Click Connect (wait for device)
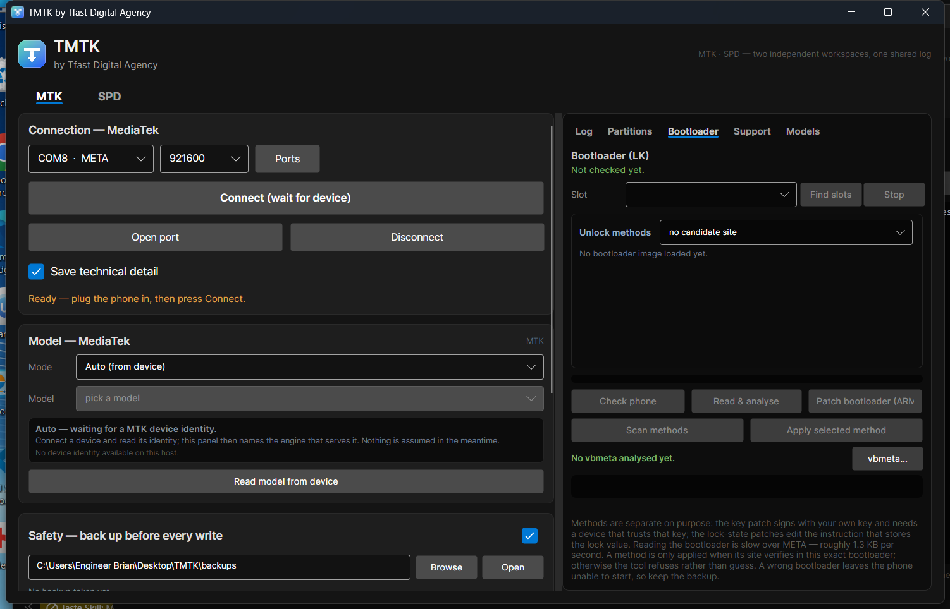The height and width of the screenshot is (609, 950). [x=286, y=198]
